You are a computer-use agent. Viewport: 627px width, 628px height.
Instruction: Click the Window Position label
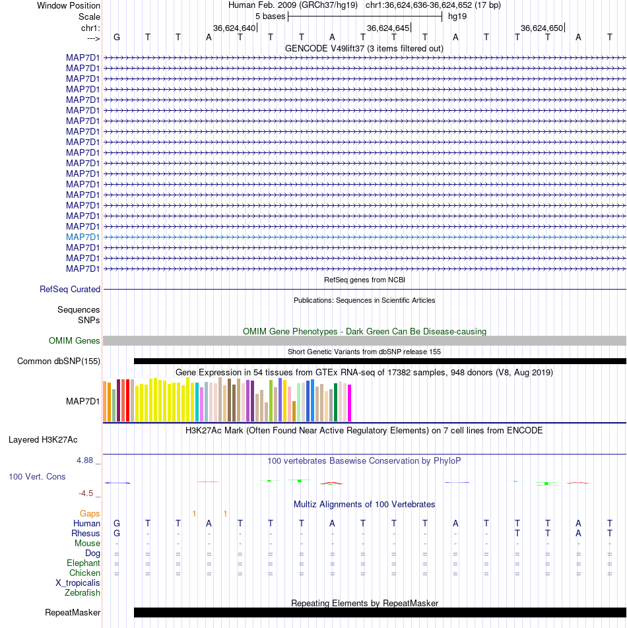pos(69,5)
